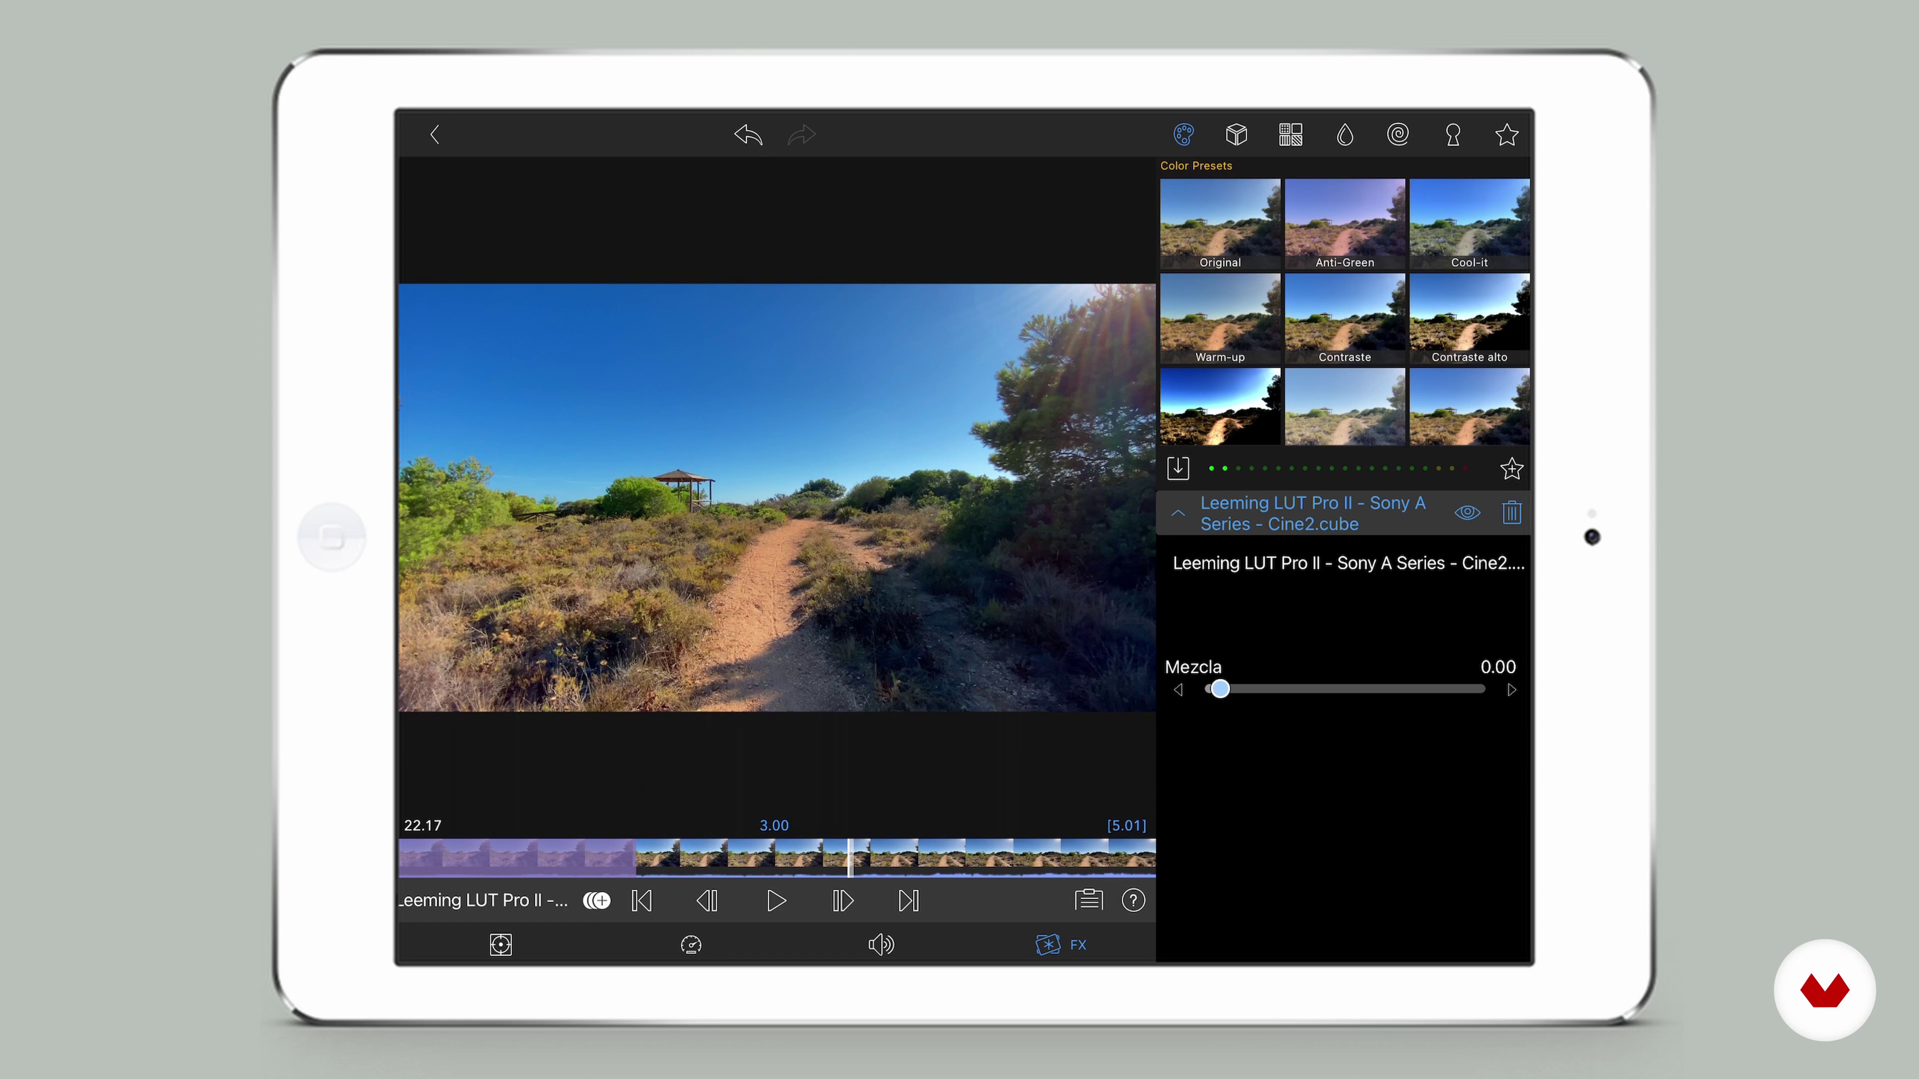Apply the Cool-it color preset
The width and height of the screenshot is (1919, 1079).
1469,224
